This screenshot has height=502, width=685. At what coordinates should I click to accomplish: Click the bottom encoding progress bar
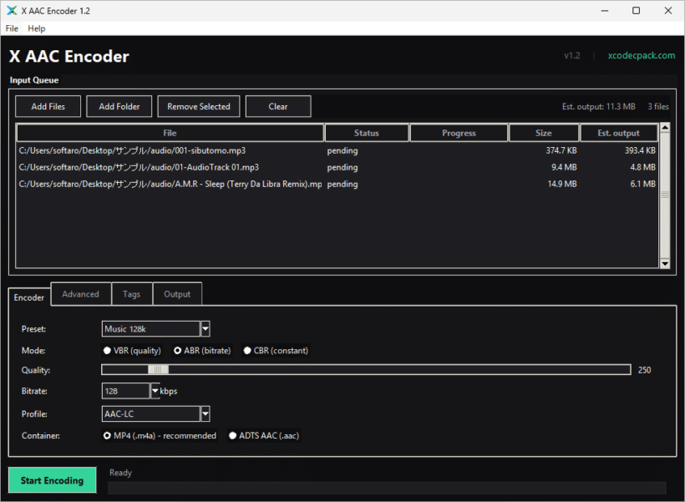(387, 488)
